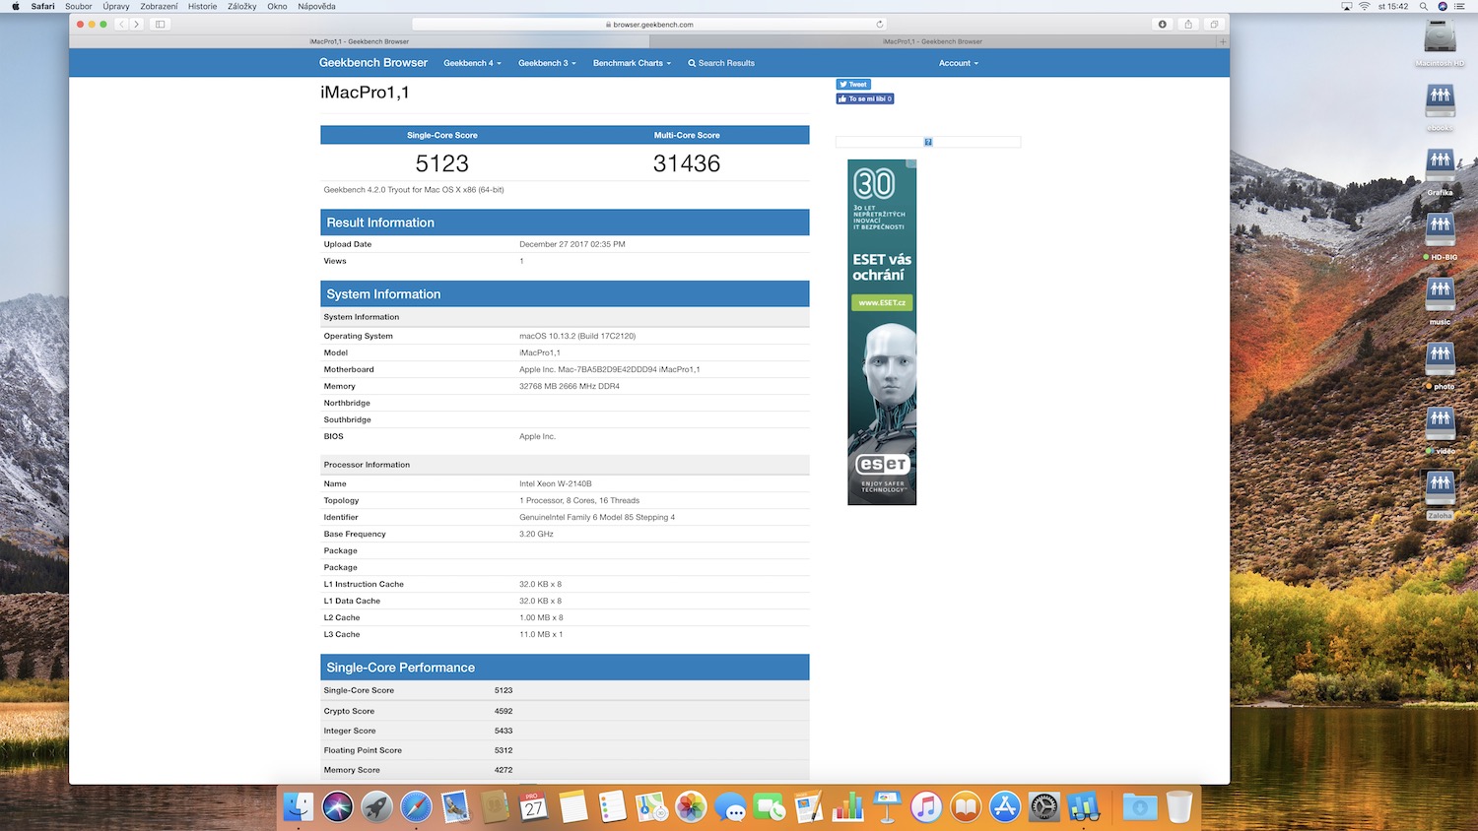Viewport: 1478px width, 831px height.
Task: Open the Apple menu
Action: tap(15, 6)
